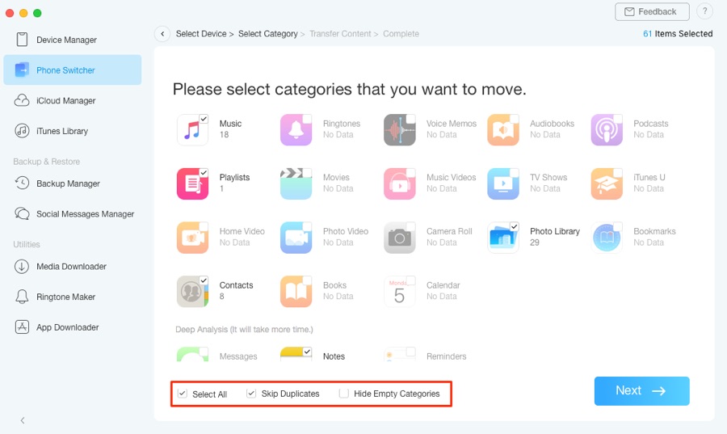This screenshot has height=434, width=727.
Task: Click the Complete breadcrumb step
Action: 401,34
